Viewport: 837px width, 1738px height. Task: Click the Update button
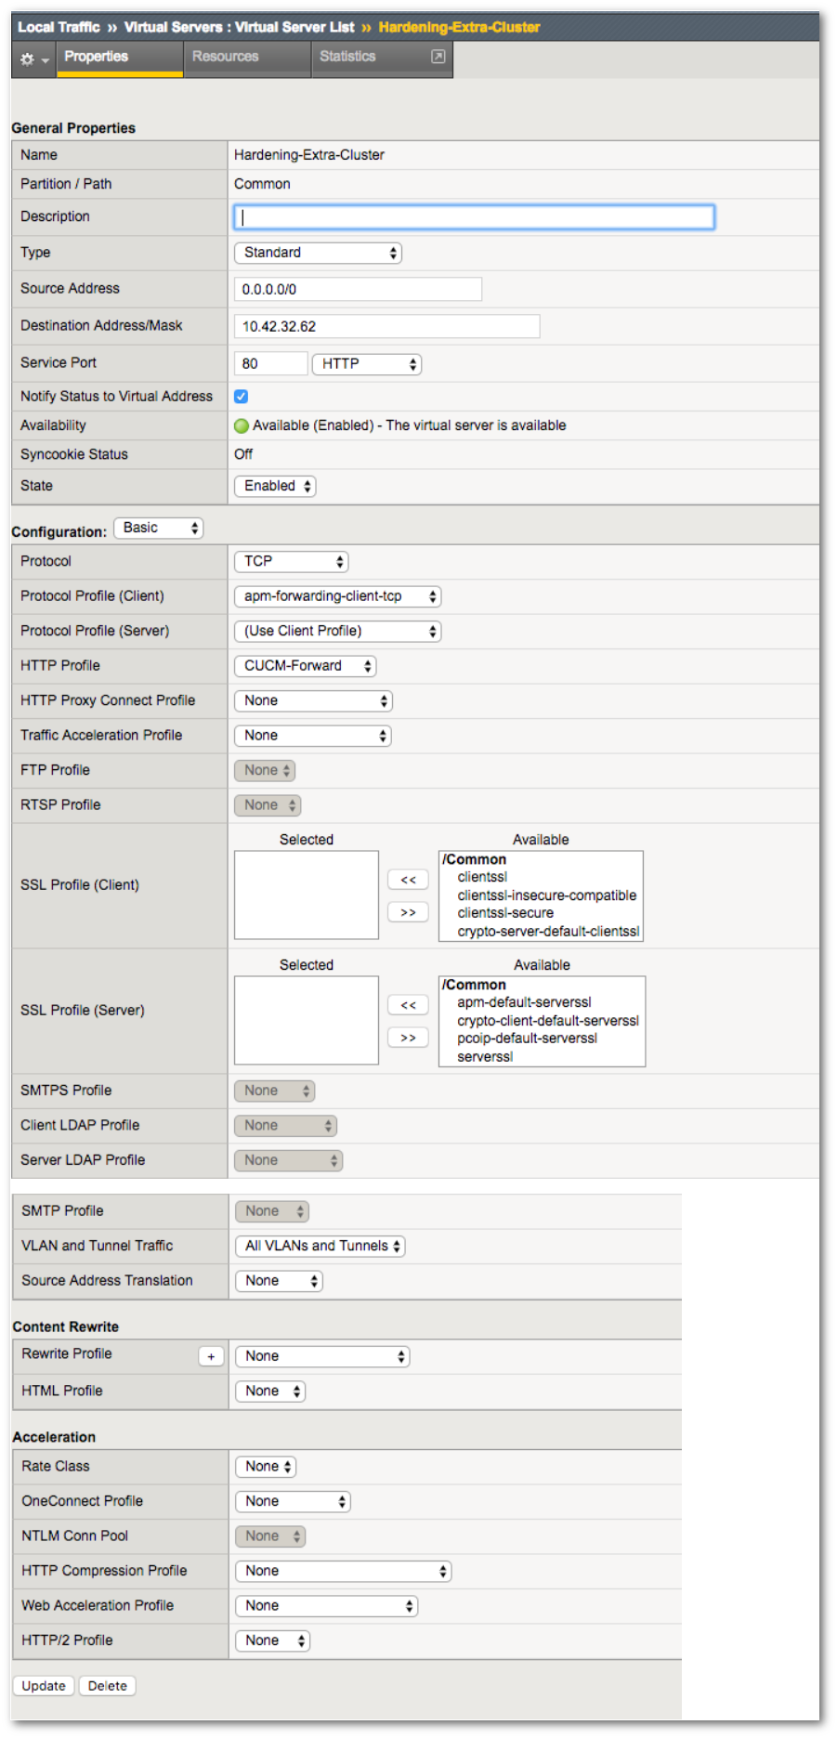(44, 1686)
